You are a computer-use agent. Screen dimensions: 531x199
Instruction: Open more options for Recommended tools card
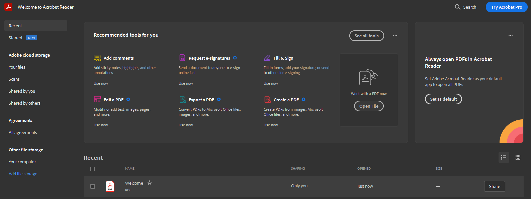(x=395, y=36)
